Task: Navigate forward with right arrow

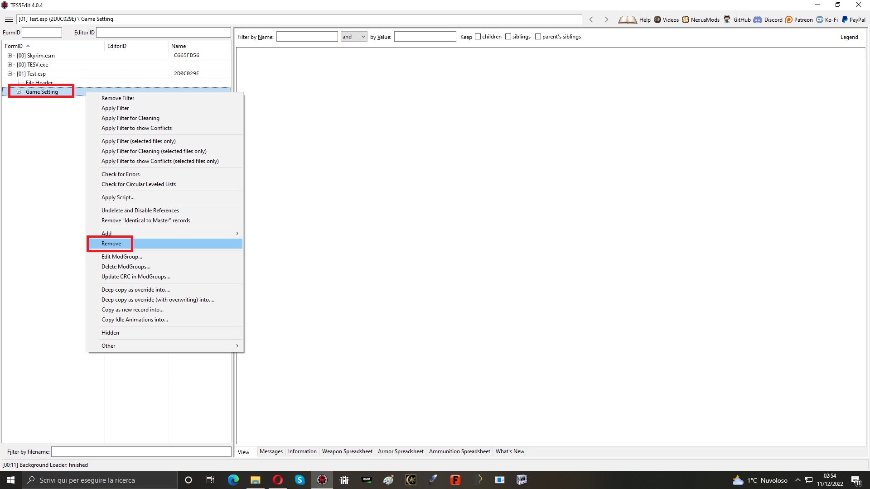Action: [x=606, y=19]
